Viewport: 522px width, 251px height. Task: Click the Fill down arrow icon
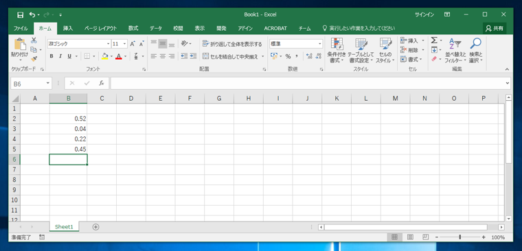[434, 50]
